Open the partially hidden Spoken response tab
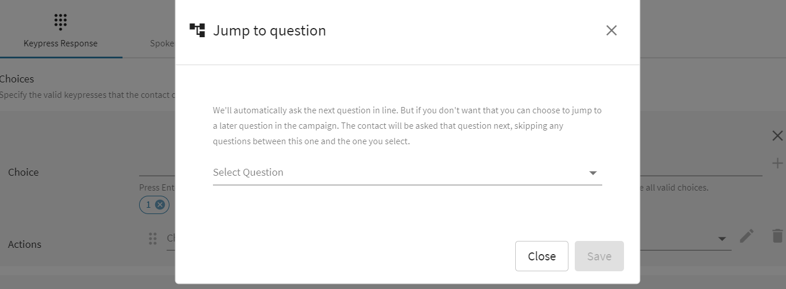 pyautogui.click(x=162, y=43)
